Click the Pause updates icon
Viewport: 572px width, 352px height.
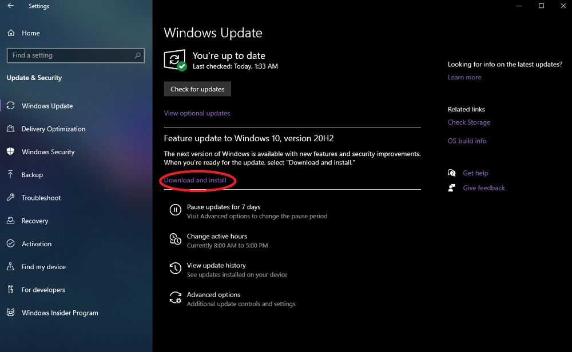pyautogui.click(x=175, y=211)
